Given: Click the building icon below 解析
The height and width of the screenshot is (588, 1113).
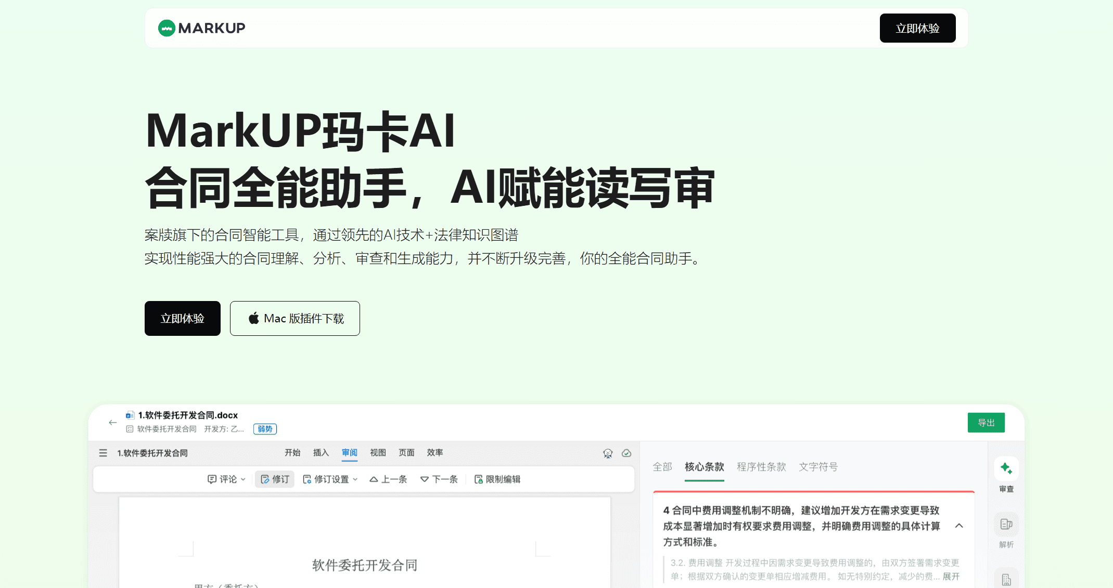Looking at the screenshot, I should (1006, 578).
